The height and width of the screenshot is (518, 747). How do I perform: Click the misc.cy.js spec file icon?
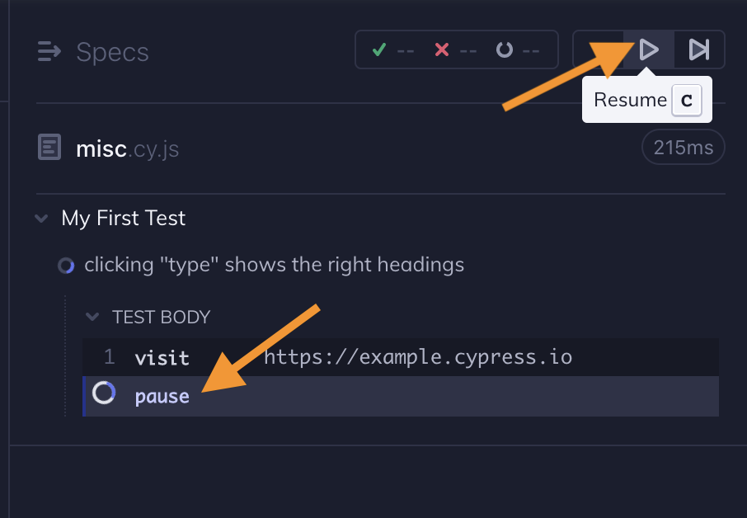click(49, 147)
